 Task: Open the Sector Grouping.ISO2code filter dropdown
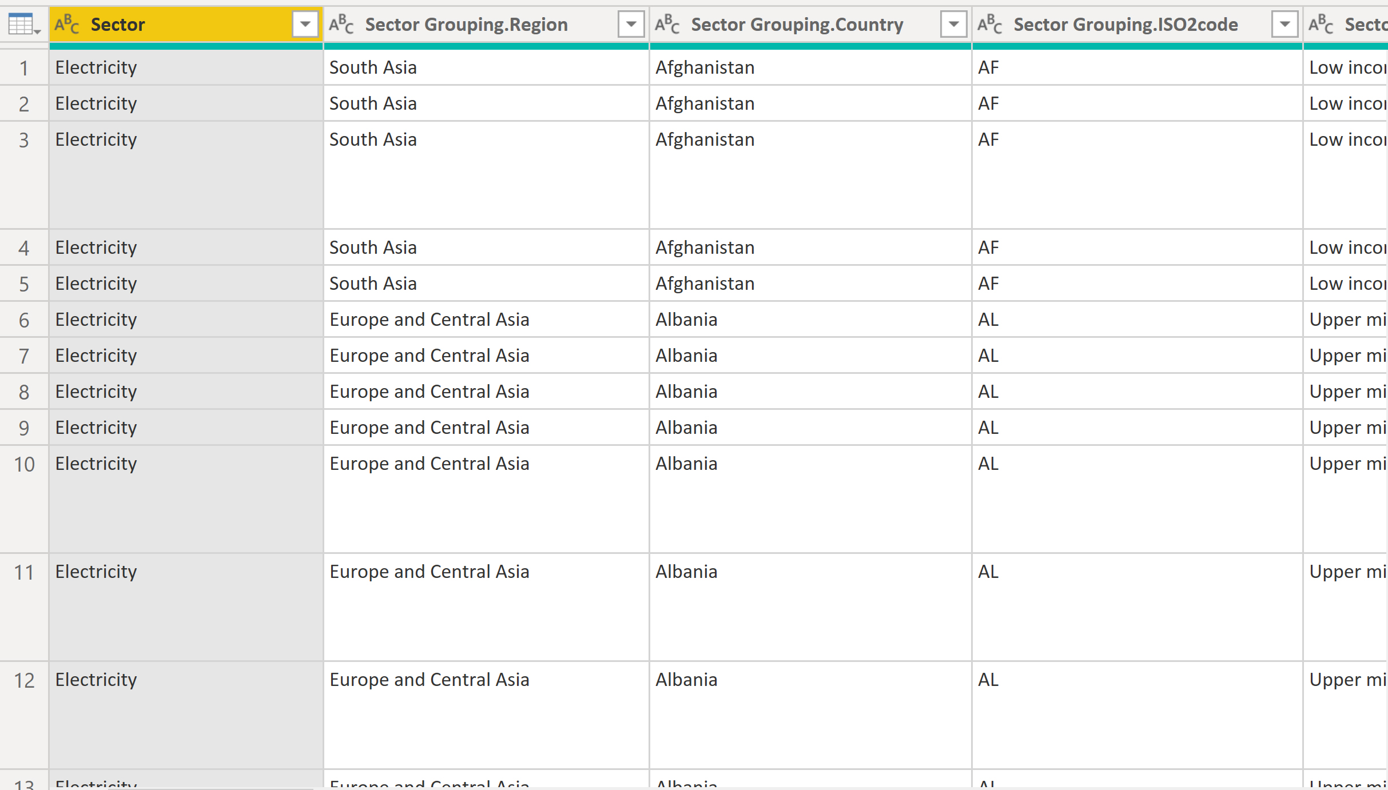pos(1285,25)
